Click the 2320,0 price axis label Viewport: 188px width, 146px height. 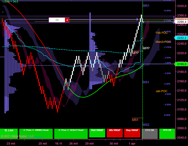pyautogui.click(x=182, y=6)
